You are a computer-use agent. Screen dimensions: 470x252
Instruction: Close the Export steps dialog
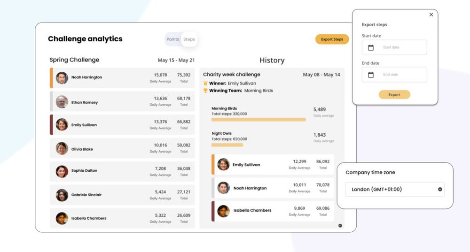(431, 15)
